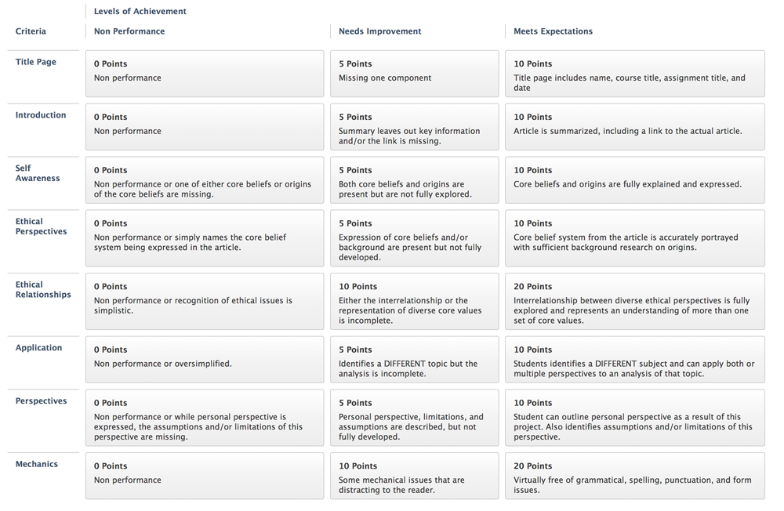Viewport: 784px width, 511px height.
Task: Select 'Core beliefs and origins are fully explained' cell
Action: click(x=634, y=180)
